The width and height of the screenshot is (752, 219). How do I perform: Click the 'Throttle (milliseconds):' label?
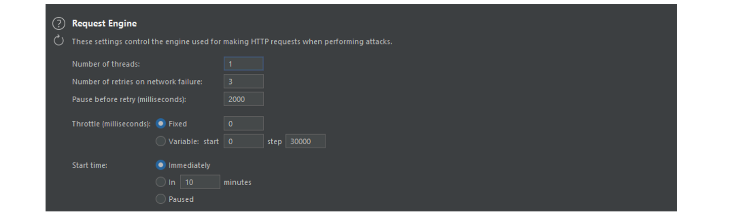click(111, 124)
